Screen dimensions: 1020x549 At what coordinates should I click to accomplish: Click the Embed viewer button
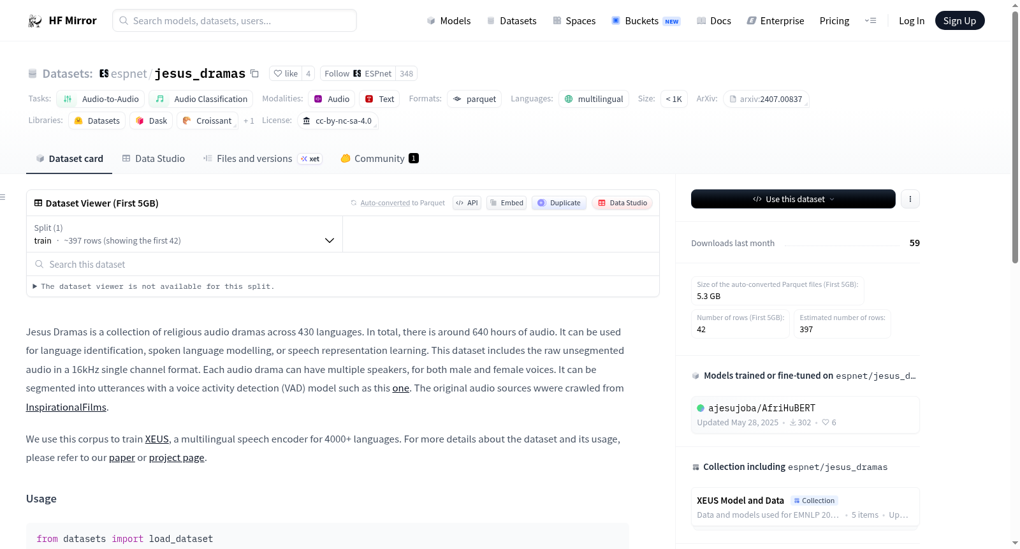click(506, 203)
